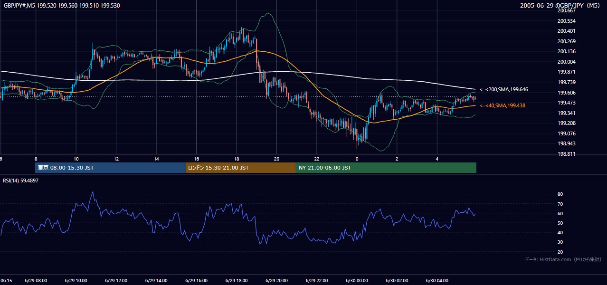Click the 199.208 price axis label
Image resolution: width=607 pixels, height=285 pixels.
coord(566,123)
